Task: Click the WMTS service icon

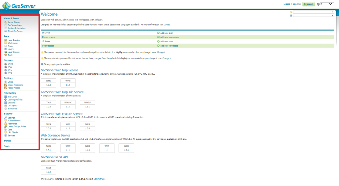Action: tap(6, 64)
